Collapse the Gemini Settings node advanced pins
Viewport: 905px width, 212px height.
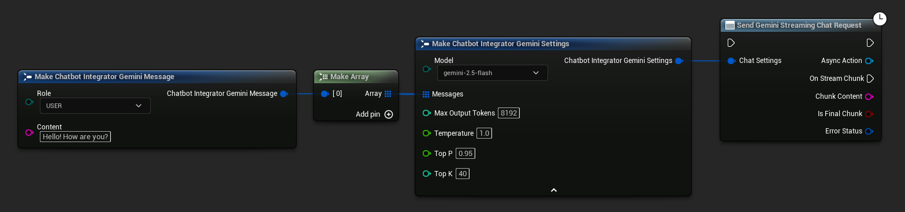click(x=553, y=189)
